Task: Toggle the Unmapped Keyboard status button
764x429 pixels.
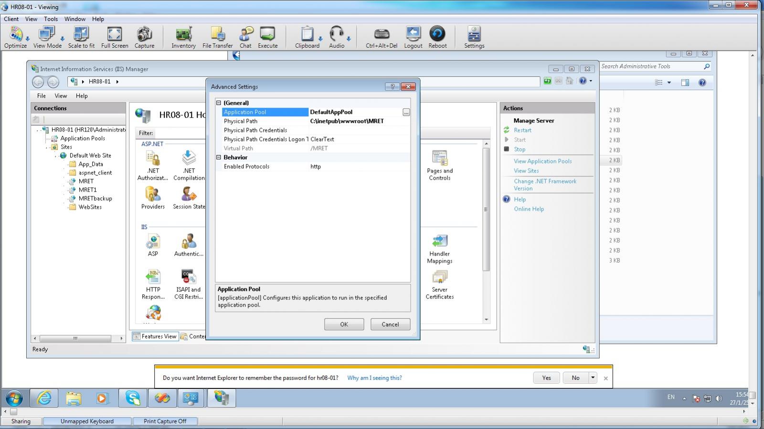Action: 87,421
